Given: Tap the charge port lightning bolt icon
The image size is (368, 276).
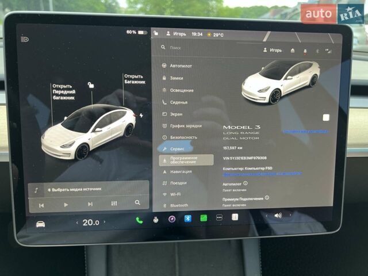Looking at the screenshot, I should 141,115.
